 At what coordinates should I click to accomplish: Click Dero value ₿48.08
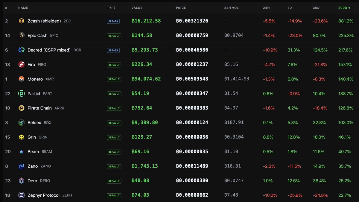click(x=140, y=180)
